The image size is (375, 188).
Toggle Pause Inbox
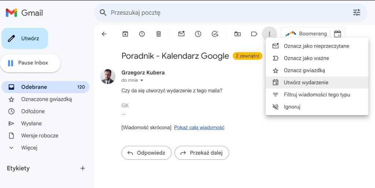pyautogui.click(x=30, y=63)
